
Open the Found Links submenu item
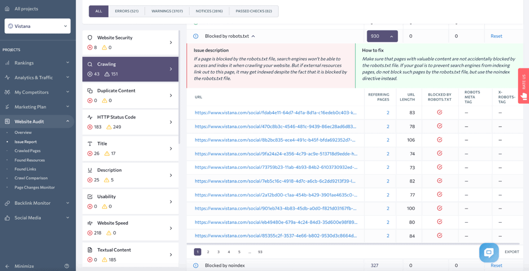coord(26,169)
